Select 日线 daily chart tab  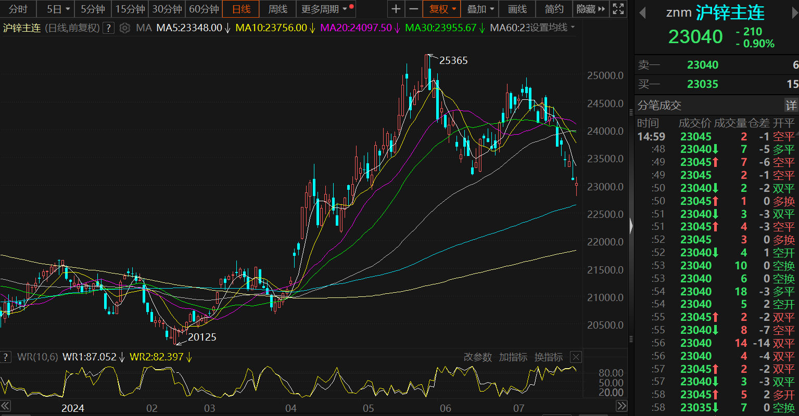(241, 9)
